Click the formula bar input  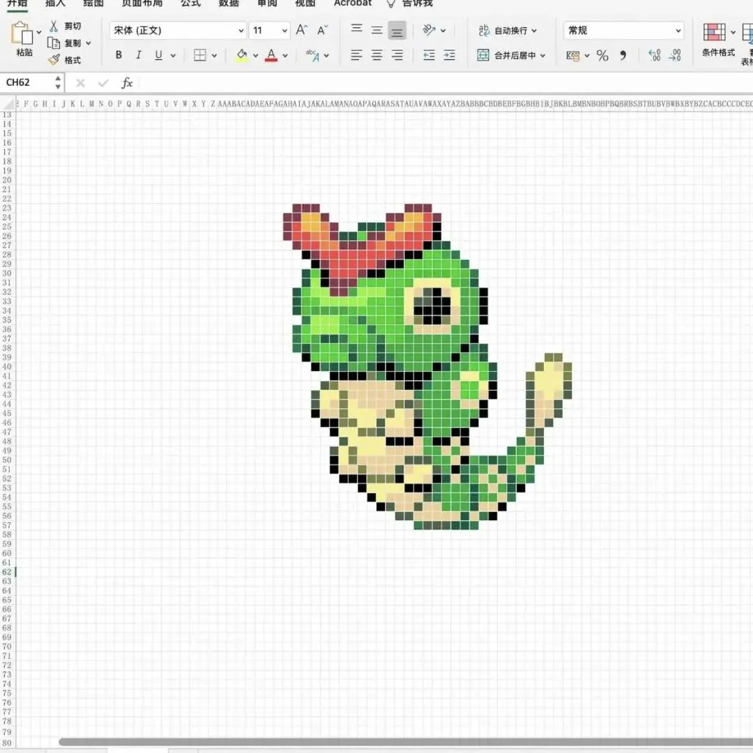tap(446, 83)
